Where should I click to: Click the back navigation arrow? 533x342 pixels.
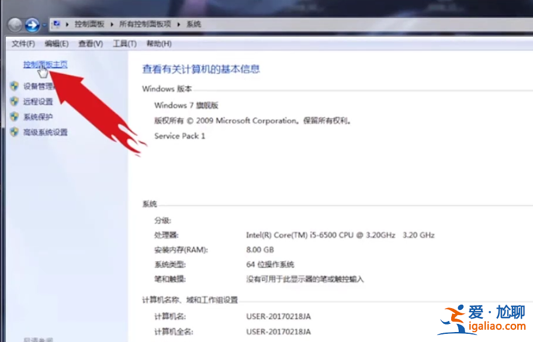coord(15,25)
